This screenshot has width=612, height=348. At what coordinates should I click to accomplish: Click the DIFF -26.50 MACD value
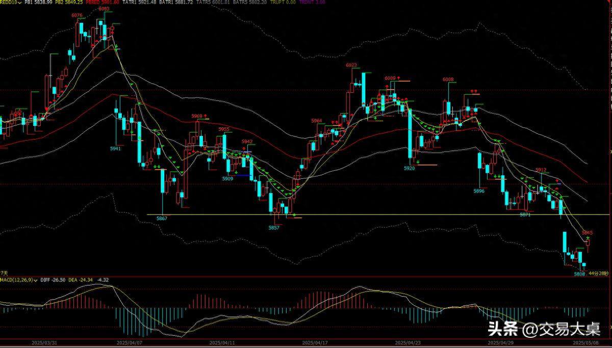coord(54,279)
